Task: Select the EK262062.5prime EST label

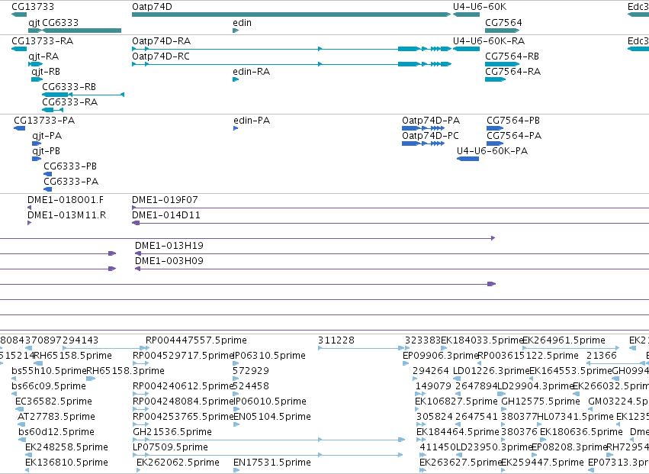Action: pyautogui.click(x=178, y=463)
